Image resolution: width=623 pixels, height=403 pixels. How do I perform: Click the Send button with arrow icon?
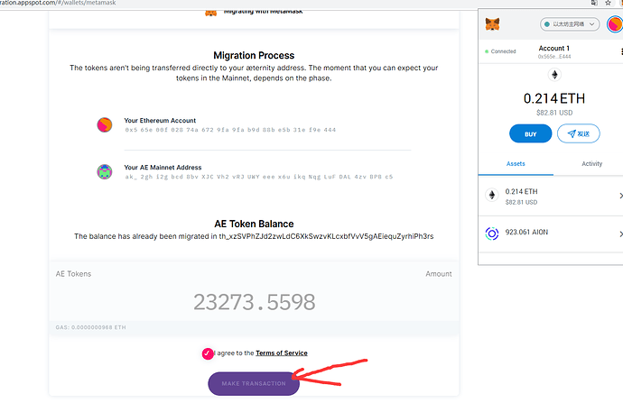tap(579, 133)
